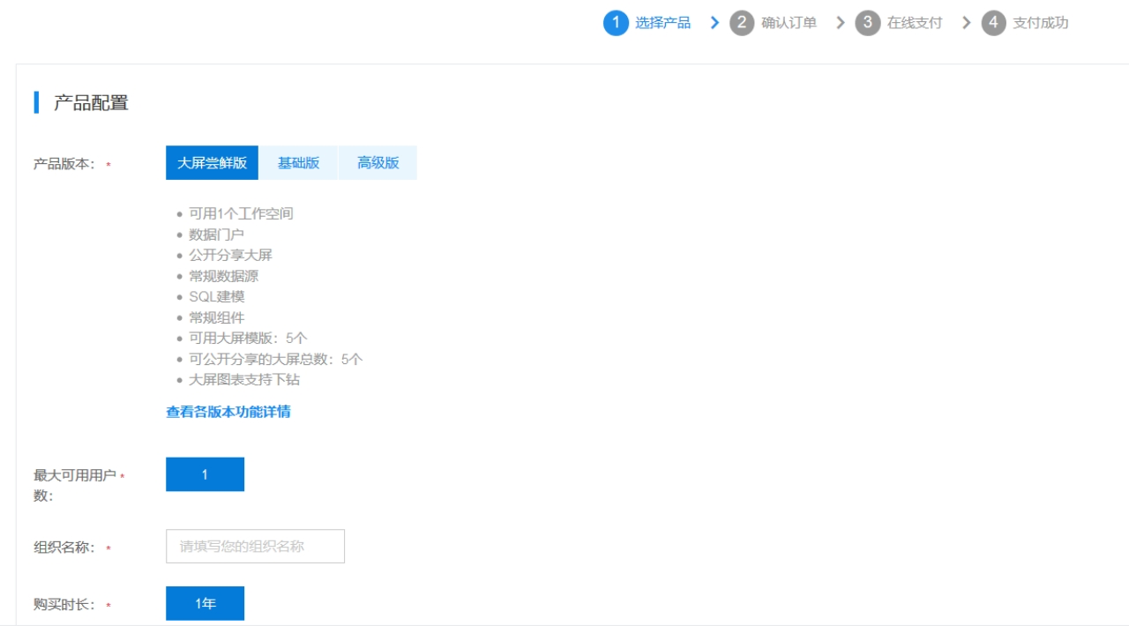Click the 组织名称 field label
The height and width of the screenshot is (626, 1129).
click(64, 548)
